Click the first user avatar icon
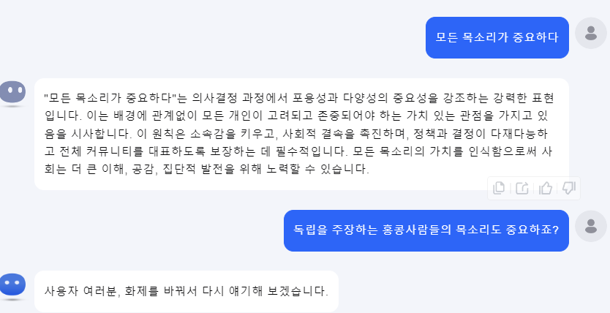Screen dimensions: 610x313 click(x=591, y=33)
